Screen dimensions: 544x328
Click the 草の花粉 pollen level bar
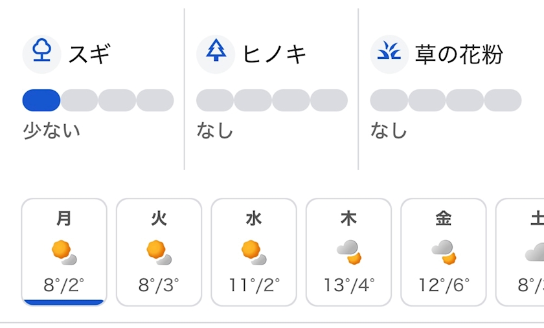[x=446, y=100]
